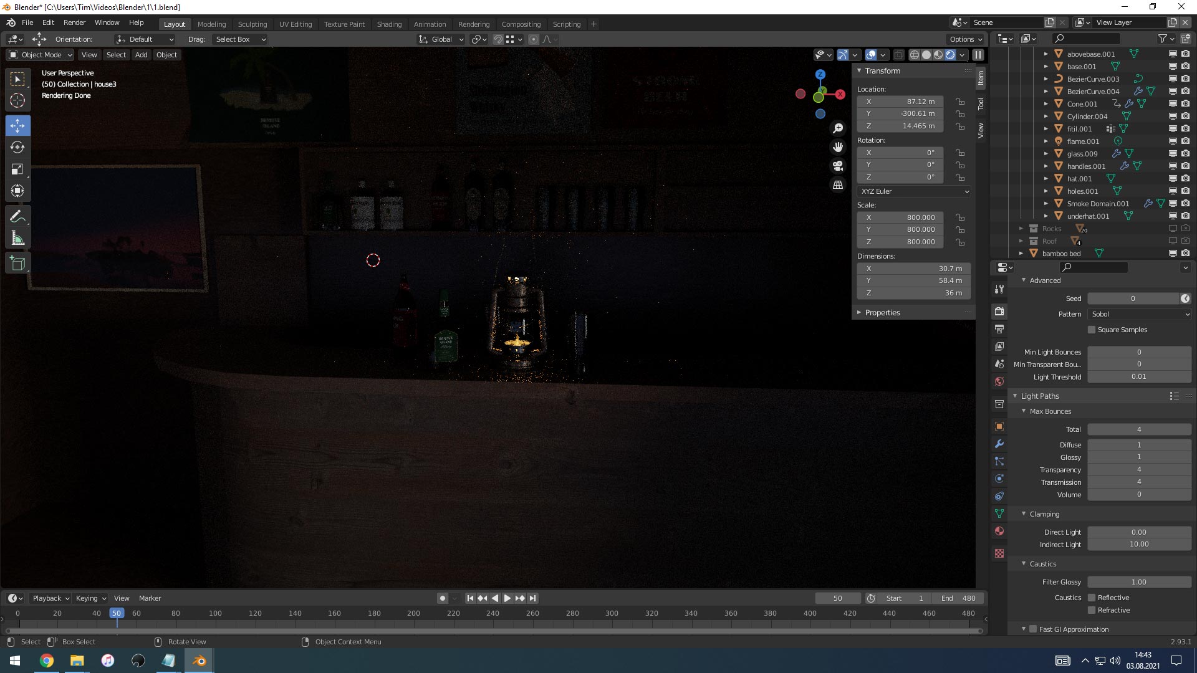Screen dimensions: 1197x673
Task: Play the animation forward
Action: [x=507, y=598]
